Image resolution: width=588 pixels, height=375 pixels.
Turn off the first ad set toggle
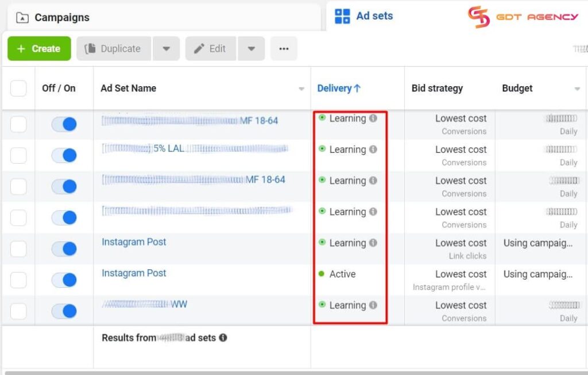point(64,123)
